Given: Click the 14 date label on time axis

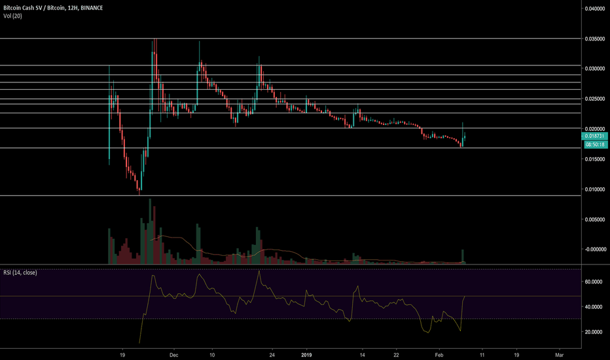Looking at the screenshot, I should 362,355.
